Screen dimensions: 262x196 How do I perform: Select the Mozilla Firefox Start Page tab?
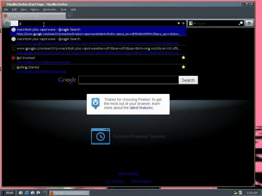pos(34,16)
